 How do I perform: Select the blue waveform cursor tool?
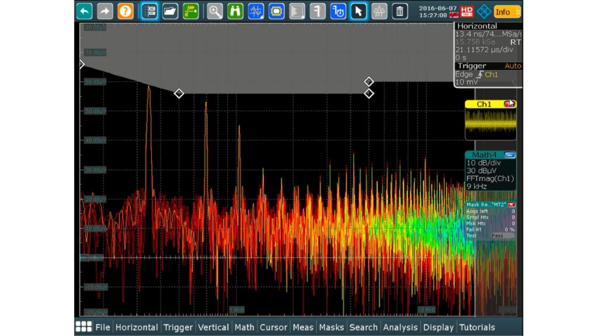[256, 12]
